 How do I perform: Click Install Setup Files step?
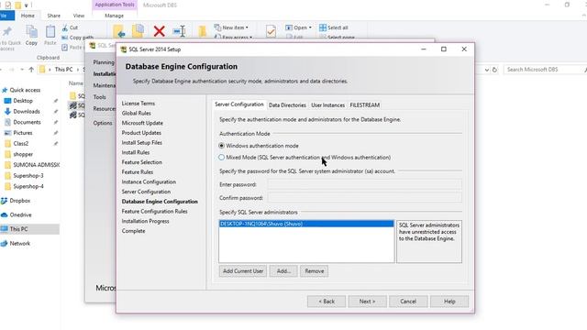coord(142,143)
